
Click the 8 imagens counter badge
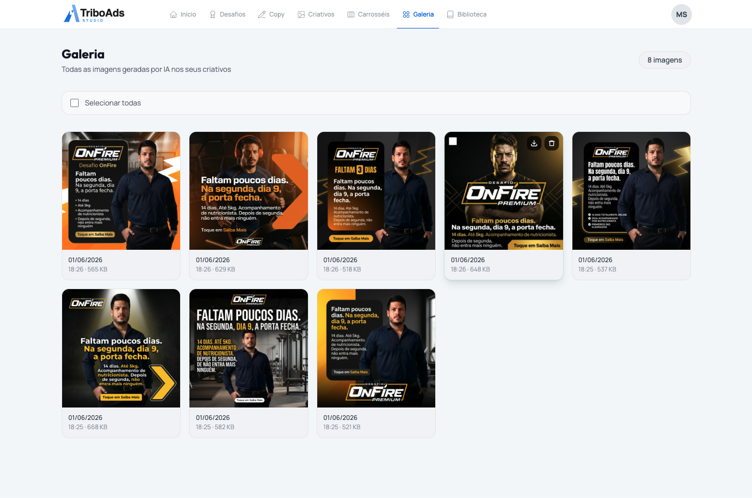pyautogui.click(x=665, y=60)
